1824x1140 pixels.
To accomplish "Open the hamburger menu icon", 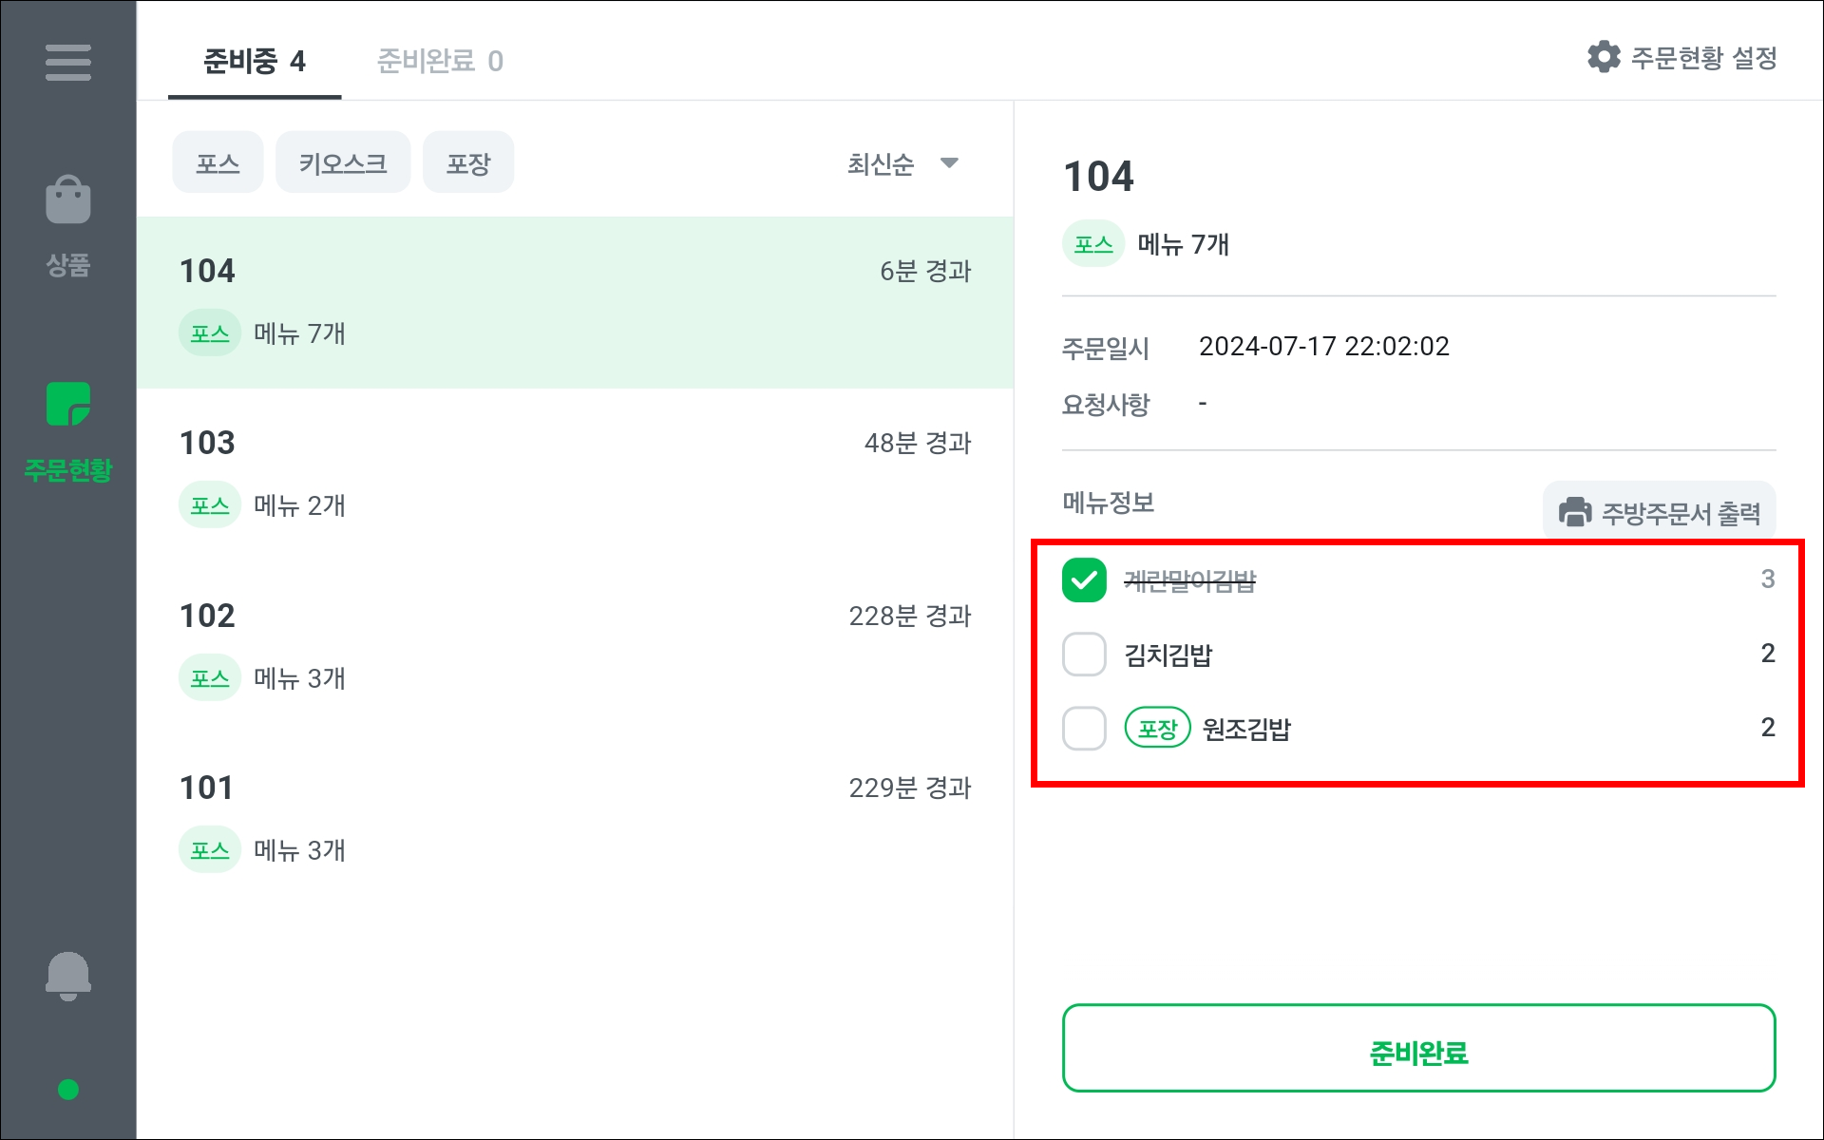I will click(x=67, y=63).
